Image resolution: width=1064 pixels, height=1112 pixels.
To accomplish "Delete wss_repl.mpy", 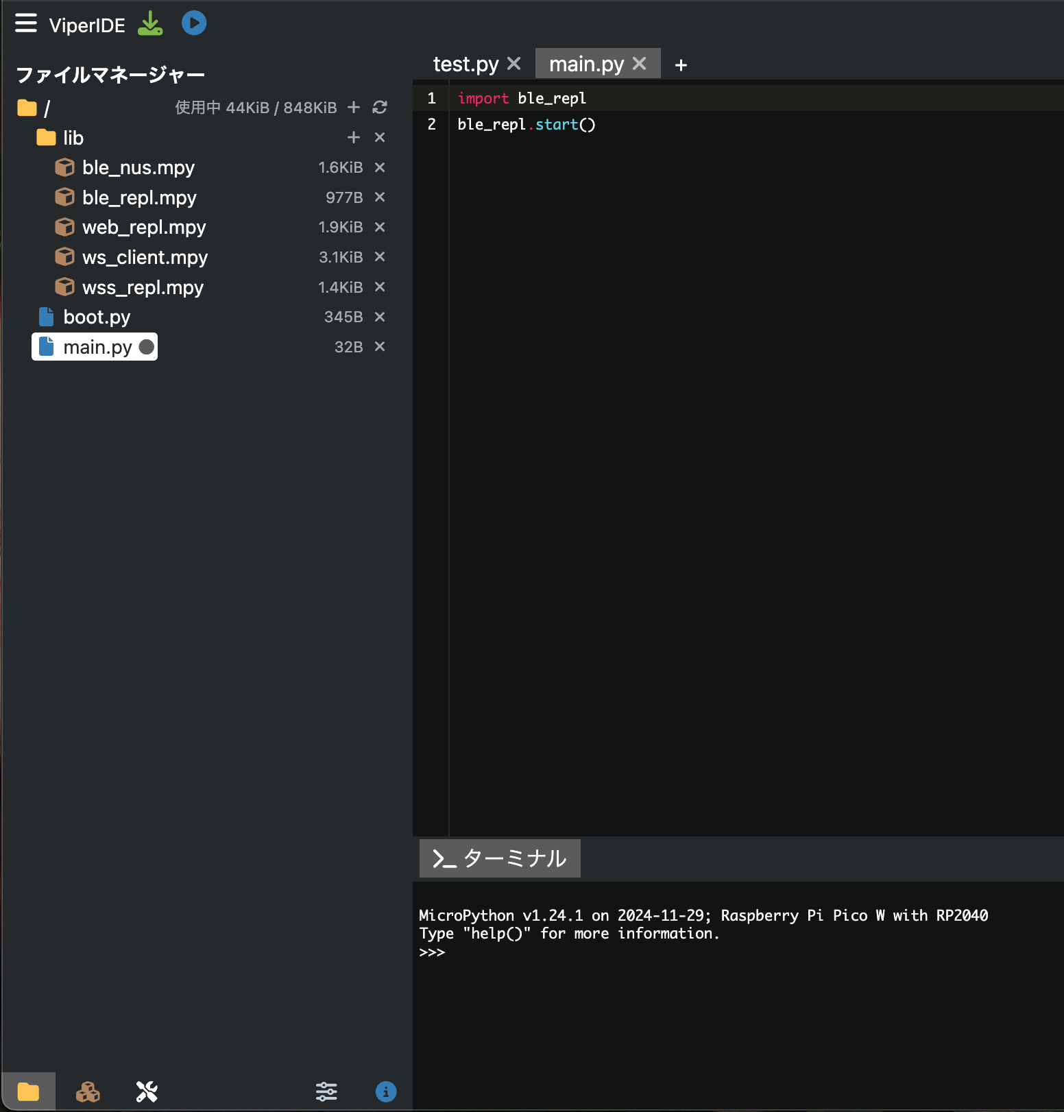I will (x=380, y=287).
